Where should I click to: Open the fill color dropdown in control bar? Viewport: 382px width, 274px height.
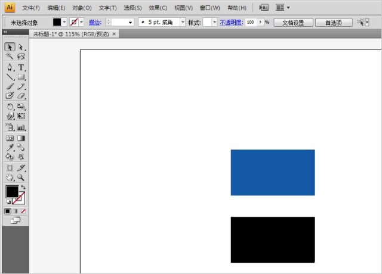pyautogui.click(x=65, y=22)
